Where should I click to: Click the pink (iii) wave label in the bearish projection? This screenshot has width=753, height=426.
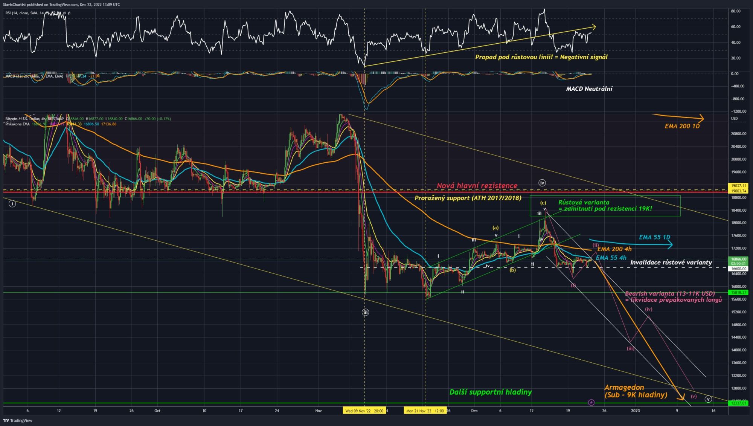click(x=630, y=348)
